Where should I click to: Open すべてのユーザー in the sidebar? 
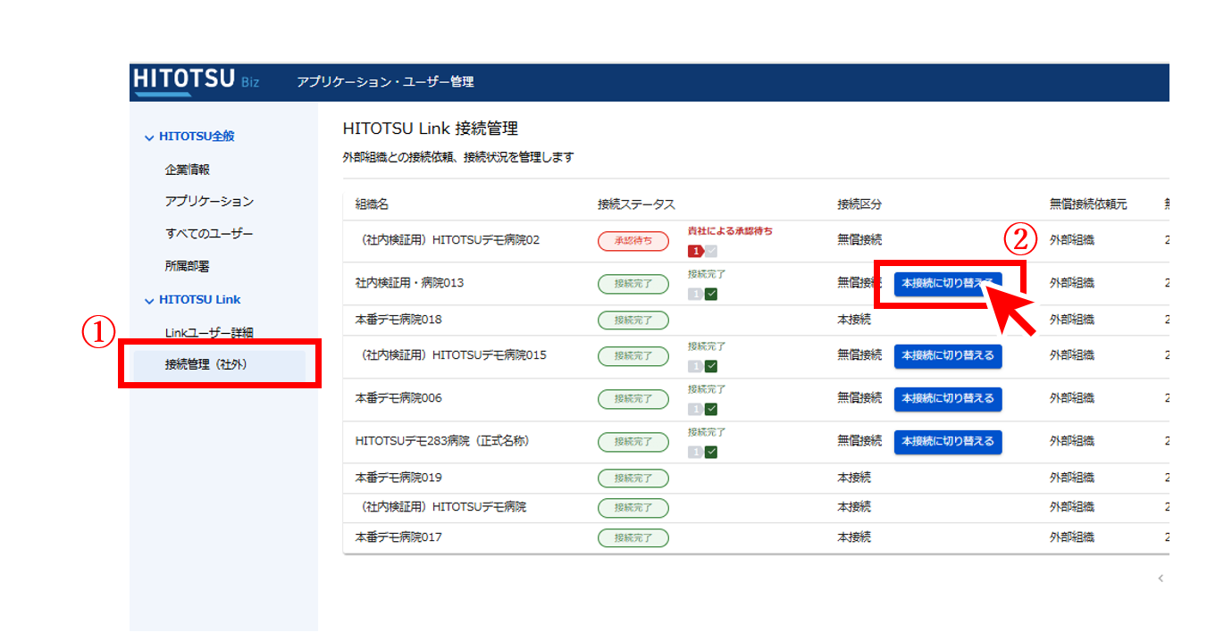click(209, 234)
